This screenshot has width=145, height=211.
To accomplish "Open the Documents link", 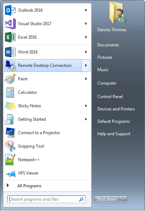I will 108,45.
